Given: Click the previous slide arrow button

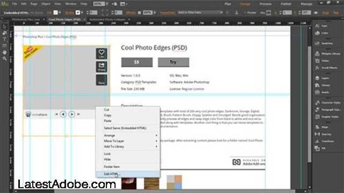Looking at the screenshot, I should [x=63, y=114].
